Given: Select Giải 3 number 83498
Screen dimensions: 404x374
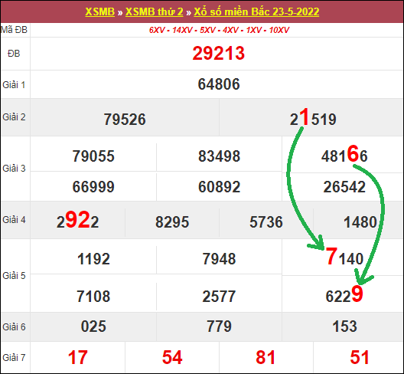Looking at the screenshot, I should coord(219,156).
